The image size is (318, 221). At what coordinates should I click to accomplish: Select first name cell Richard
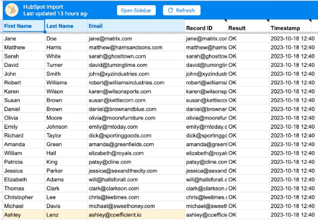click(x=24, y=136)
